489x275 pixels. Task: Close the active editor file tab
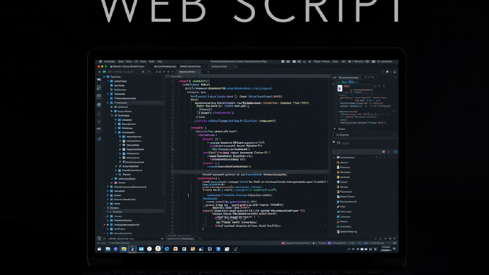pos(198,72)
